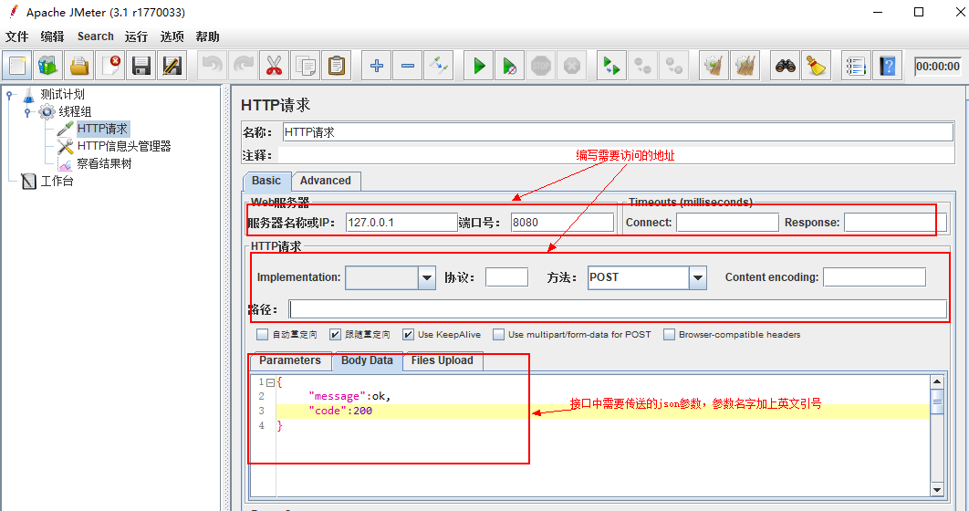Image resolution: width=969 pixels, height=511 pixels.
Task: Click the scissors Cut icon
Action: point(273,66)
